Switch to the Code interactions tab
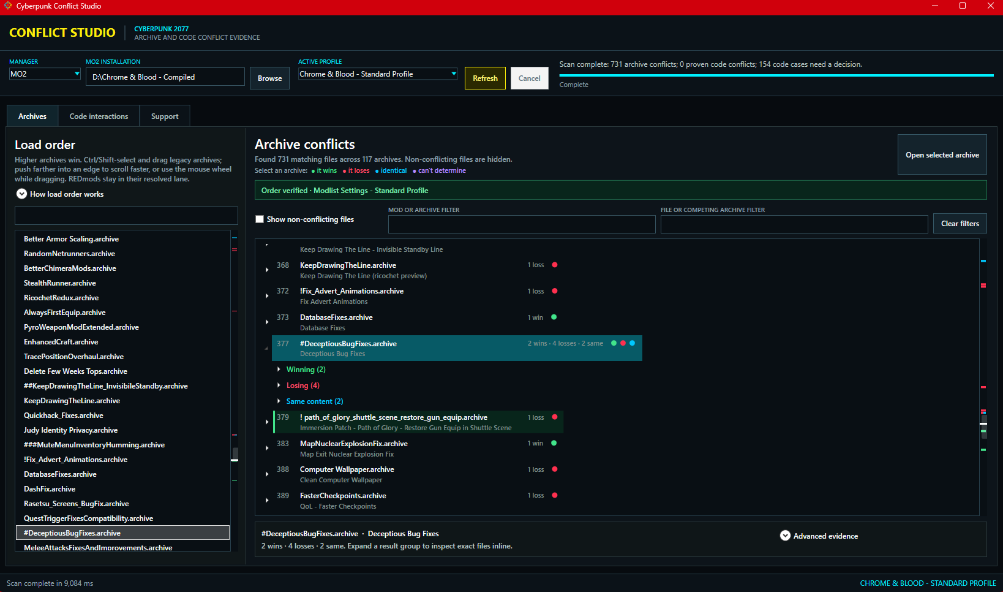The image size is (1003, 592). pyautogui.click(x=99, y=116)
